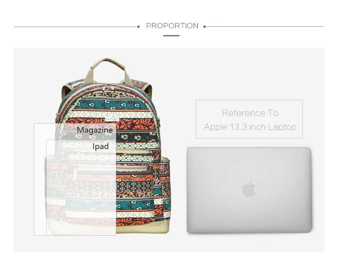Click the PROPORTION heading text

(172, 26)
